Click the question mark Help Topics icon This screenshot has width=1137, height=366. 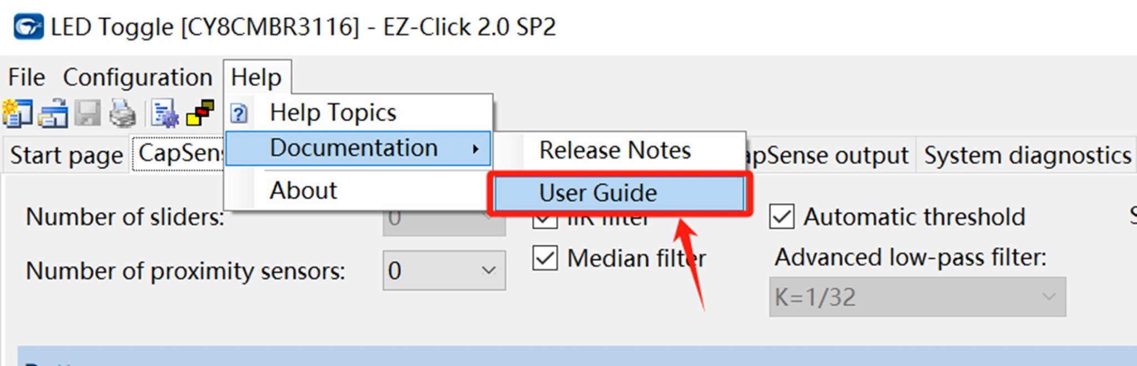click(239, 113)
